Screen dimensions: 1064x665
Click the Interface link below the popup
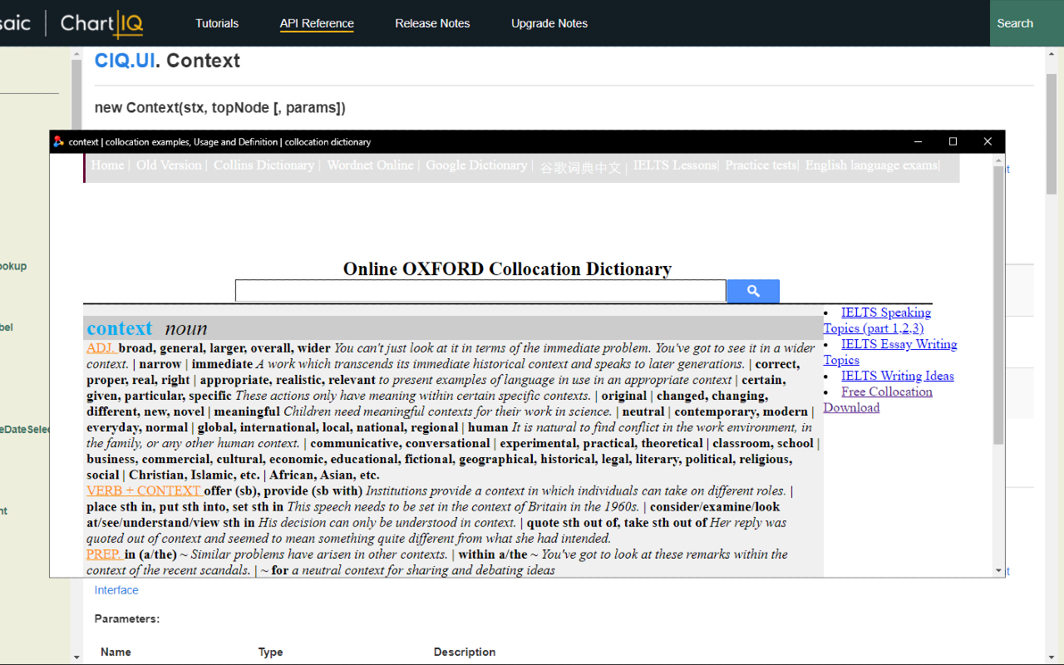[x=116, y=590]
